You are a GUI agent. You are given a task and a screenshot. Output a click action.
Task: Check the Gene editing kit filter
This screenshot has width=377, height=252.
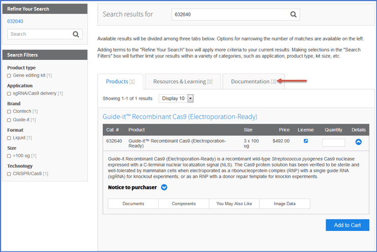point(9,76)
